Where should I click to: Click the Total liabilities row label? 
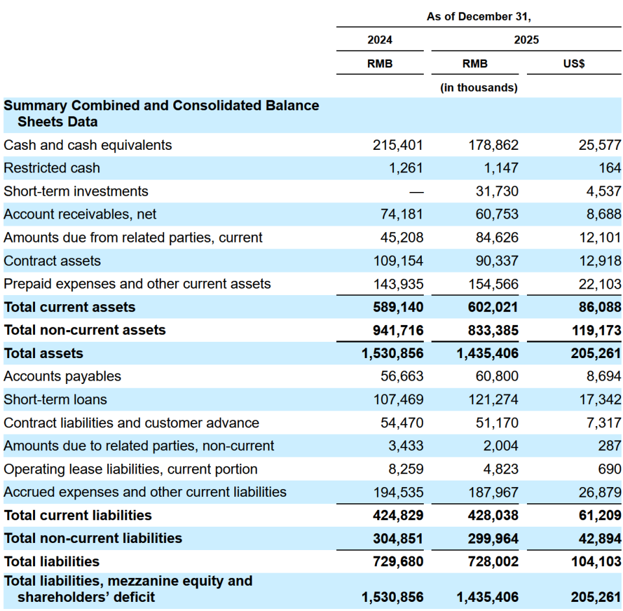(52, 562)
